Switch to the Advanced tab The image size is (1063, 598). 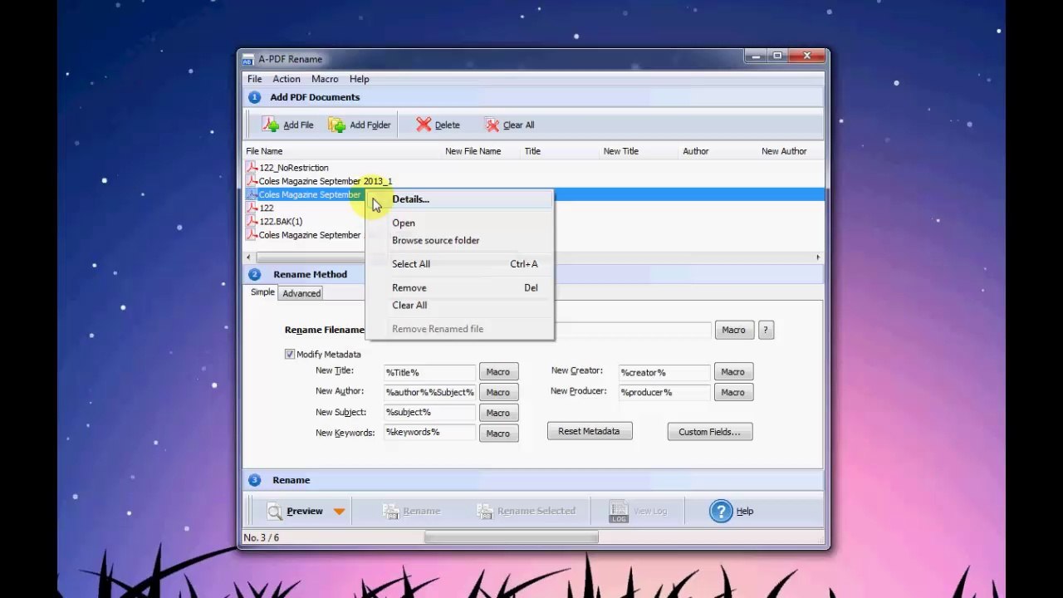coord(301,293)
